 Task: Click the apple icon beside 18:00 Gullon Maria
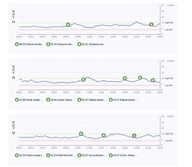tap(48, 100)
